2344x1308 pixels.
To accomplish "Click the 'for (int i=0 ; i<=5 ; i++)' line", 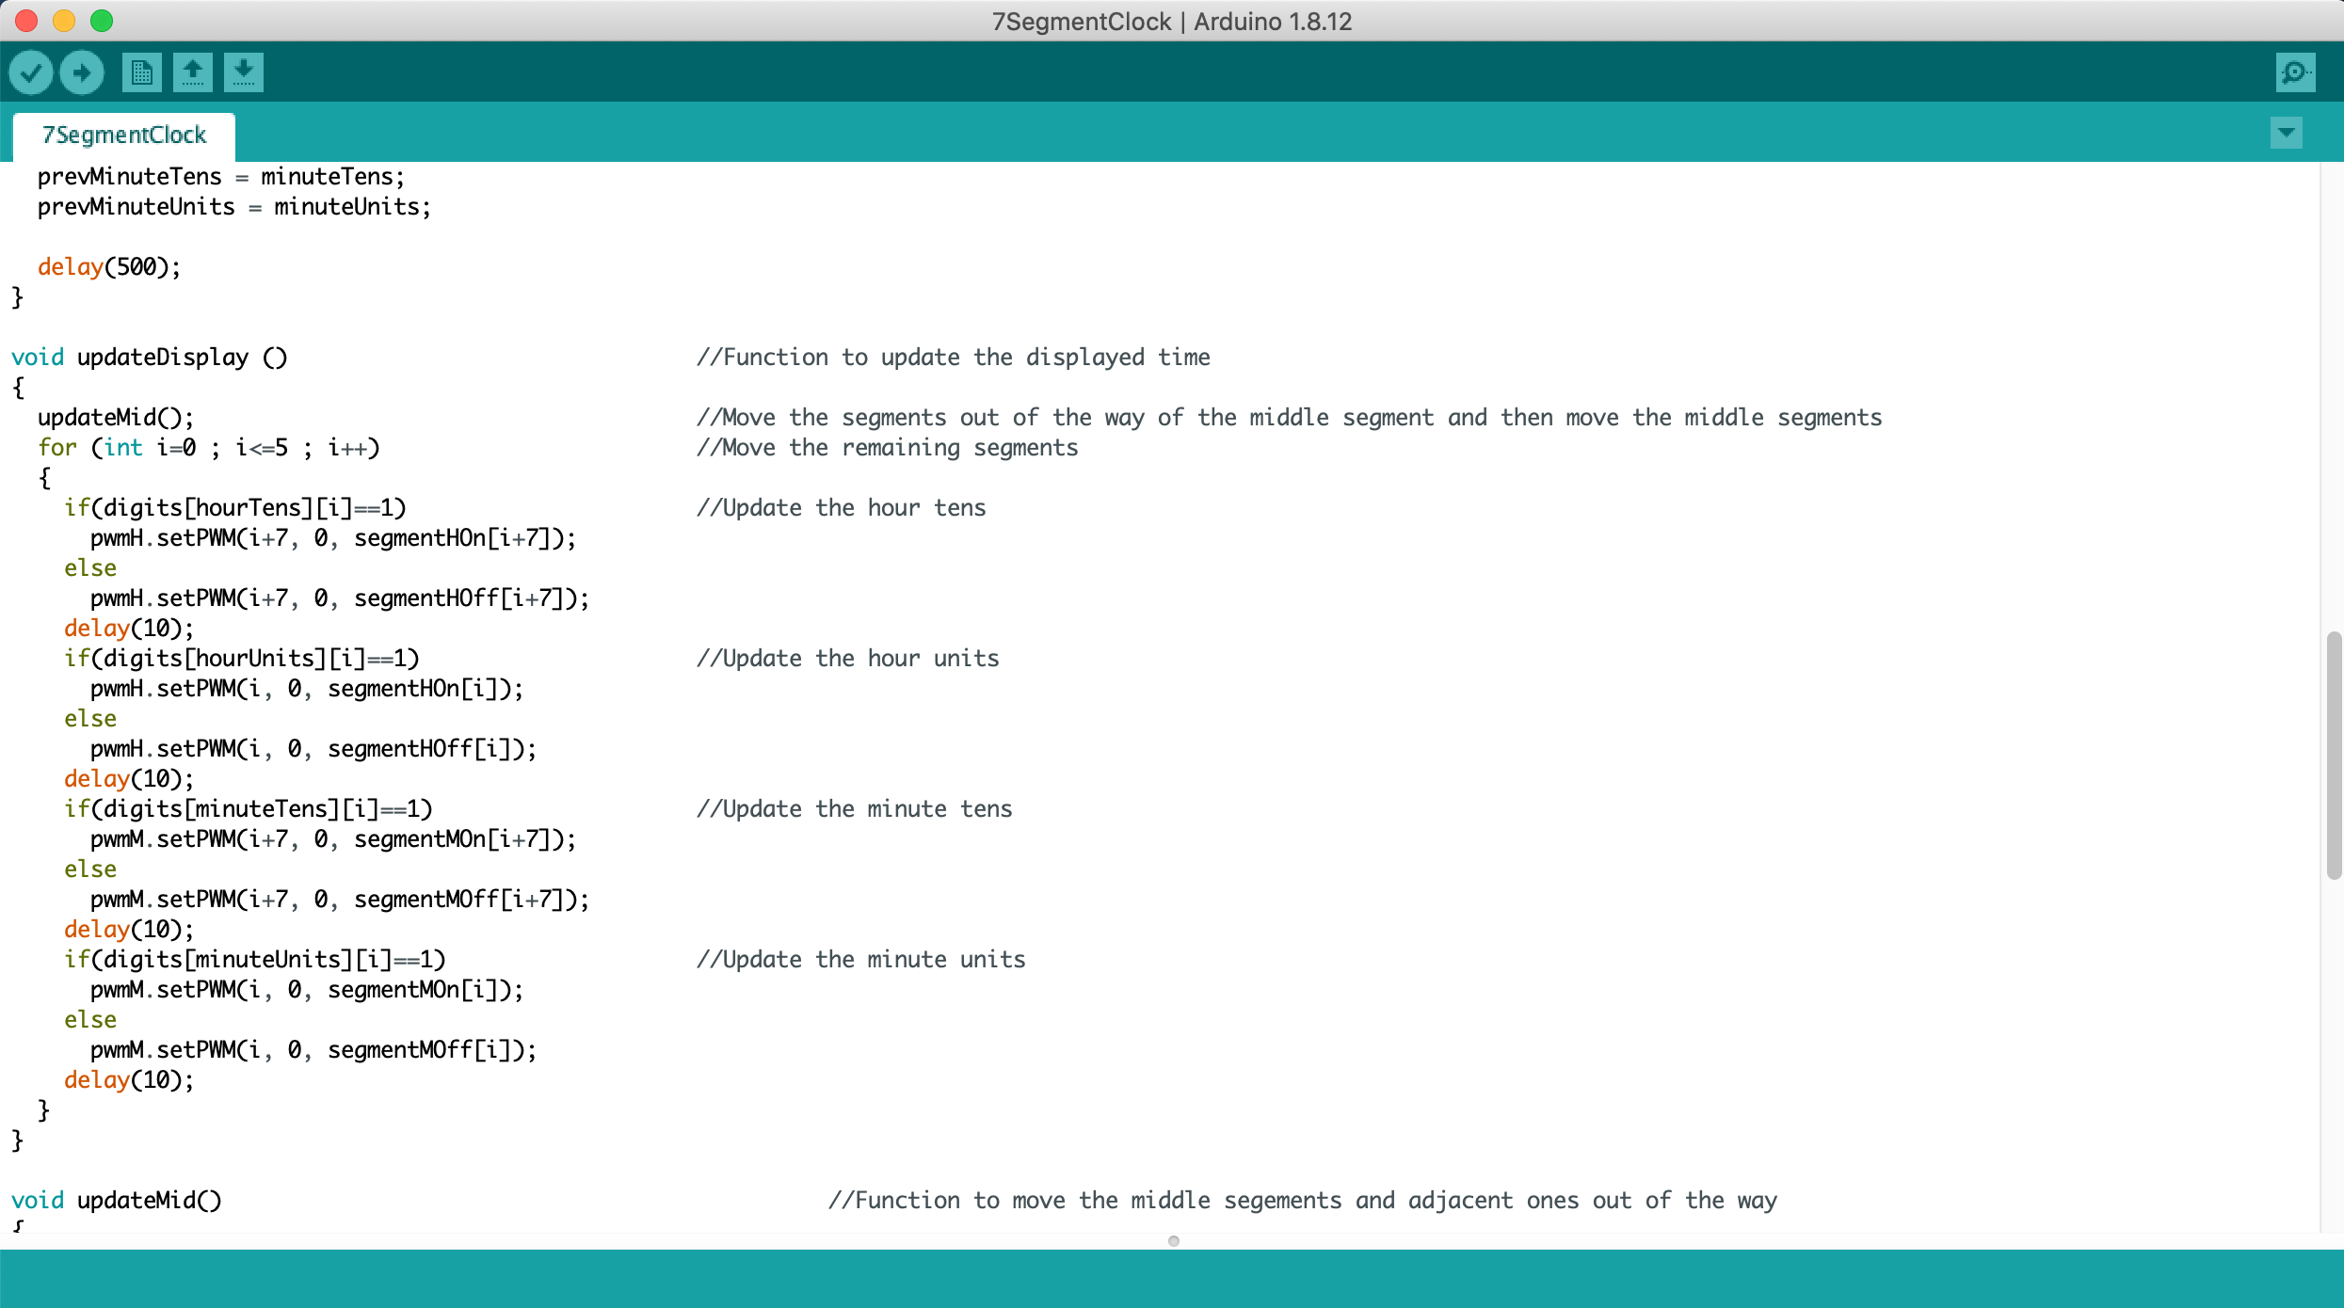I will 209,448.
